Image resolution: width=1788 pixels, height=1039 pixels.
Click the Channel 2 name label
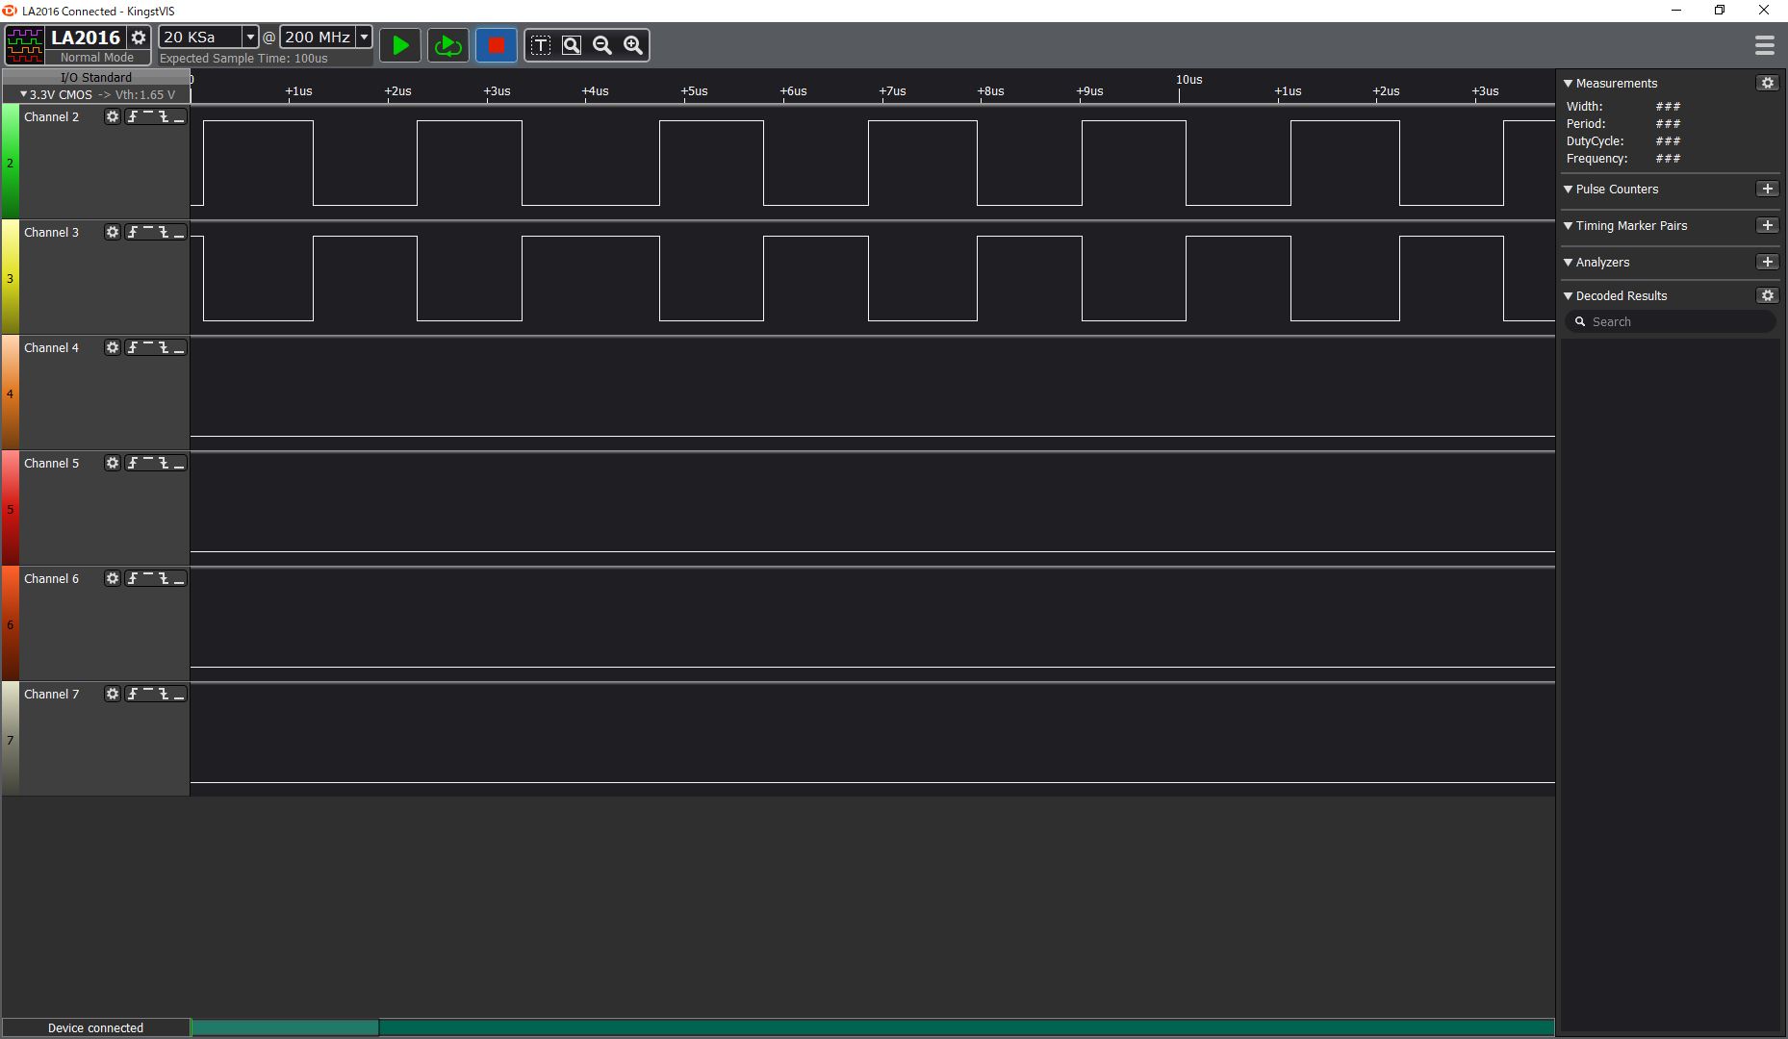52,116
